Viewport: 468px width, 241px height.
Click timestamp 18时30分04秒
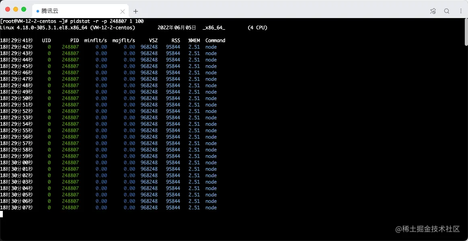pyautogui.click(x=16, y=188)
